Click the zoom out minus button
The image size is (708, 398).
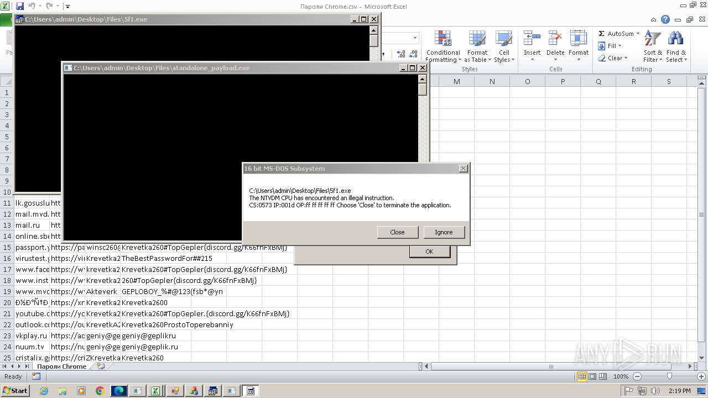coord(637,376)
